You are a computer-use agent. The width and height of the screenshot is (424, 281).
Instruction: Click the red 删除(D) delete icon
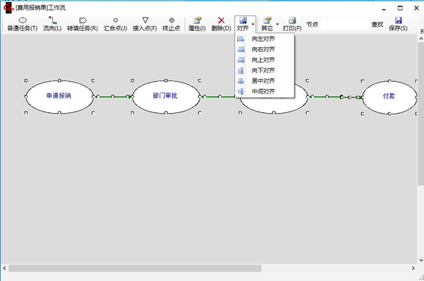(x=221, y=20)
